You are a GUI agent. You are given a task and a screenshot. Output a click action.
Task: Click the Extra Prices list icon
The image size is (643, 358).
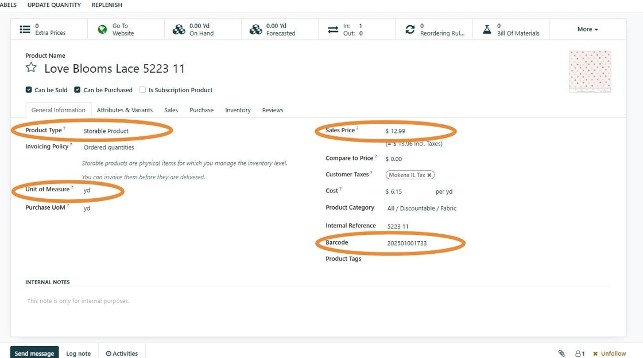(x=25, y=29)
